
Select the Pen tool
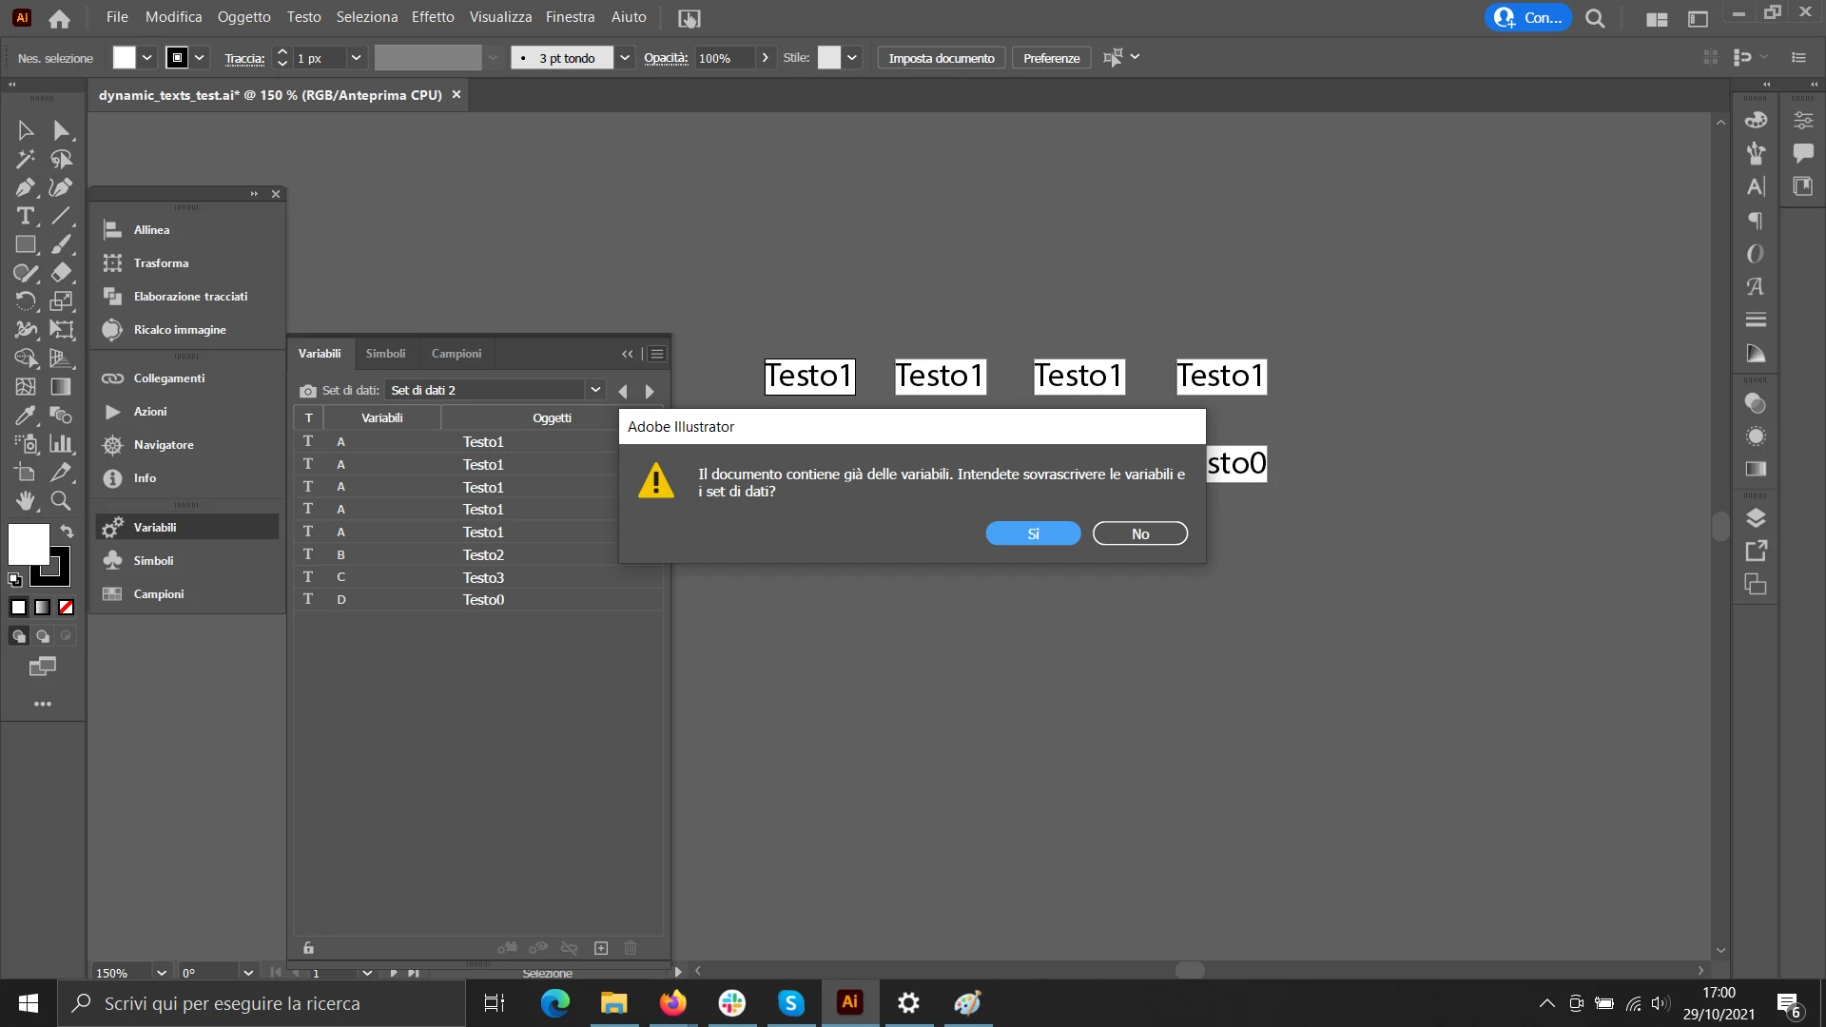25,187
